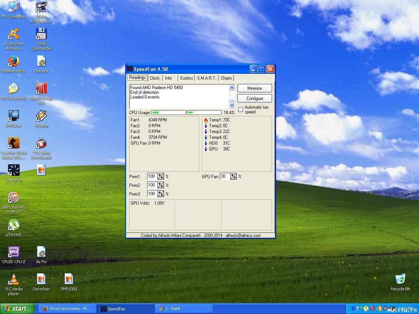Switch to the Charts tab

226,78
